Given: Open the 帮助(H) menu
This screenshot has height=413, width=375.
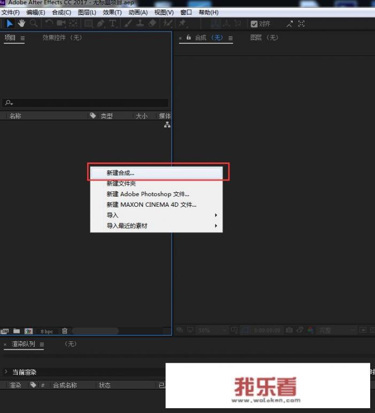Looking at the screenshot, I should click(208, 12).
